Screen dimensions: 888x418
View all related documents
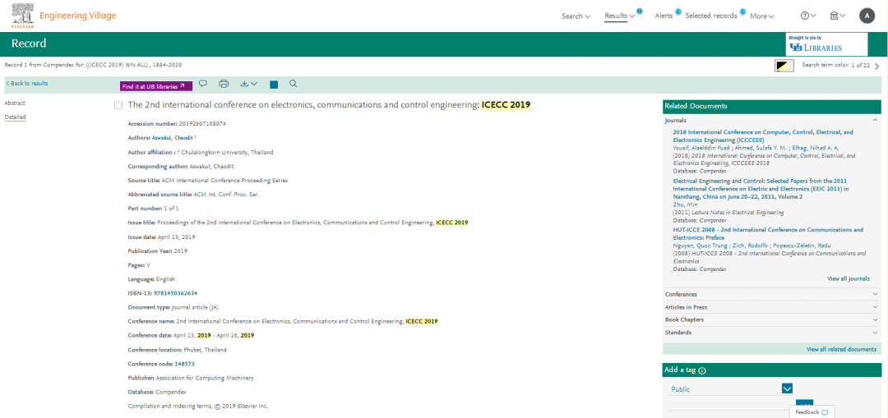coord(842,350)
